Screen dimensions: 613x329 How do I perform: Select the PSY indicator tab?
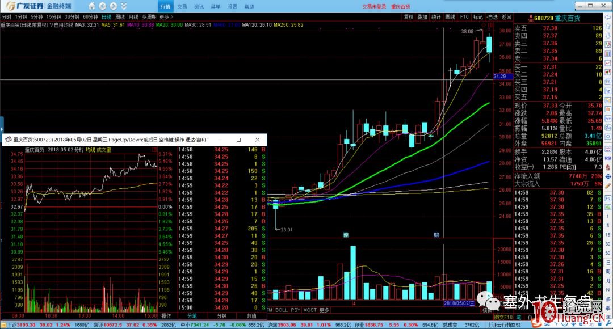tap(296, 310)
